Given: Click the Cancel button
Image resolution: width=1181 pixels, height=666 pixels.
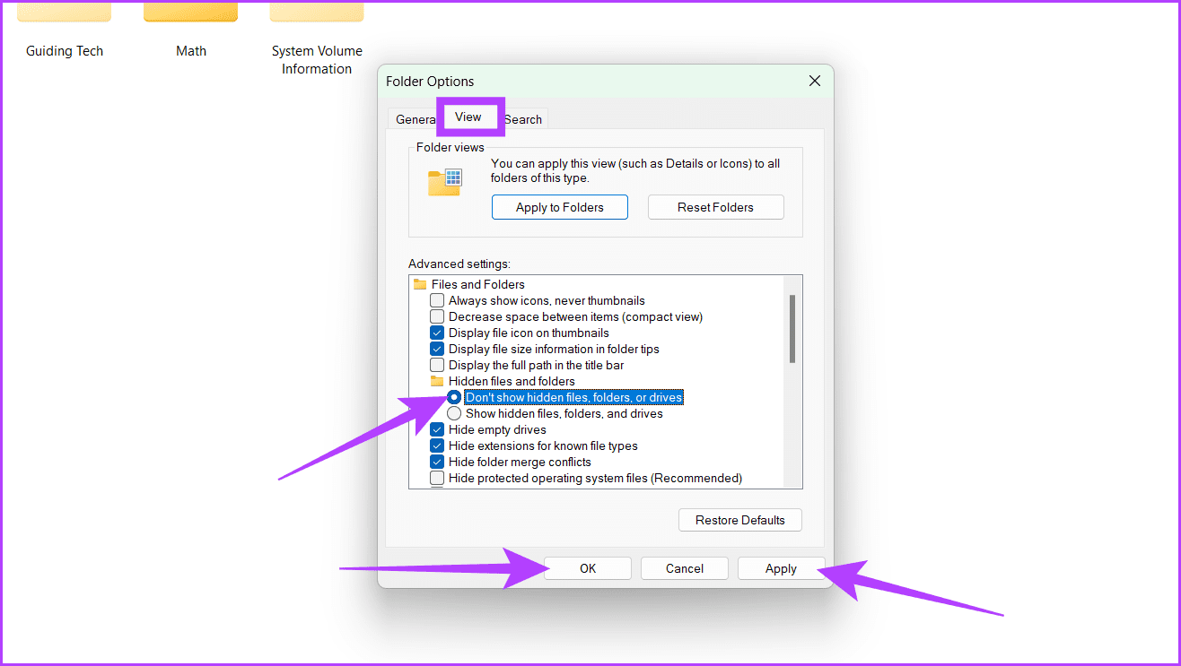Looking at the screenshot, I should pyautogui.click(x=685, y=568).
